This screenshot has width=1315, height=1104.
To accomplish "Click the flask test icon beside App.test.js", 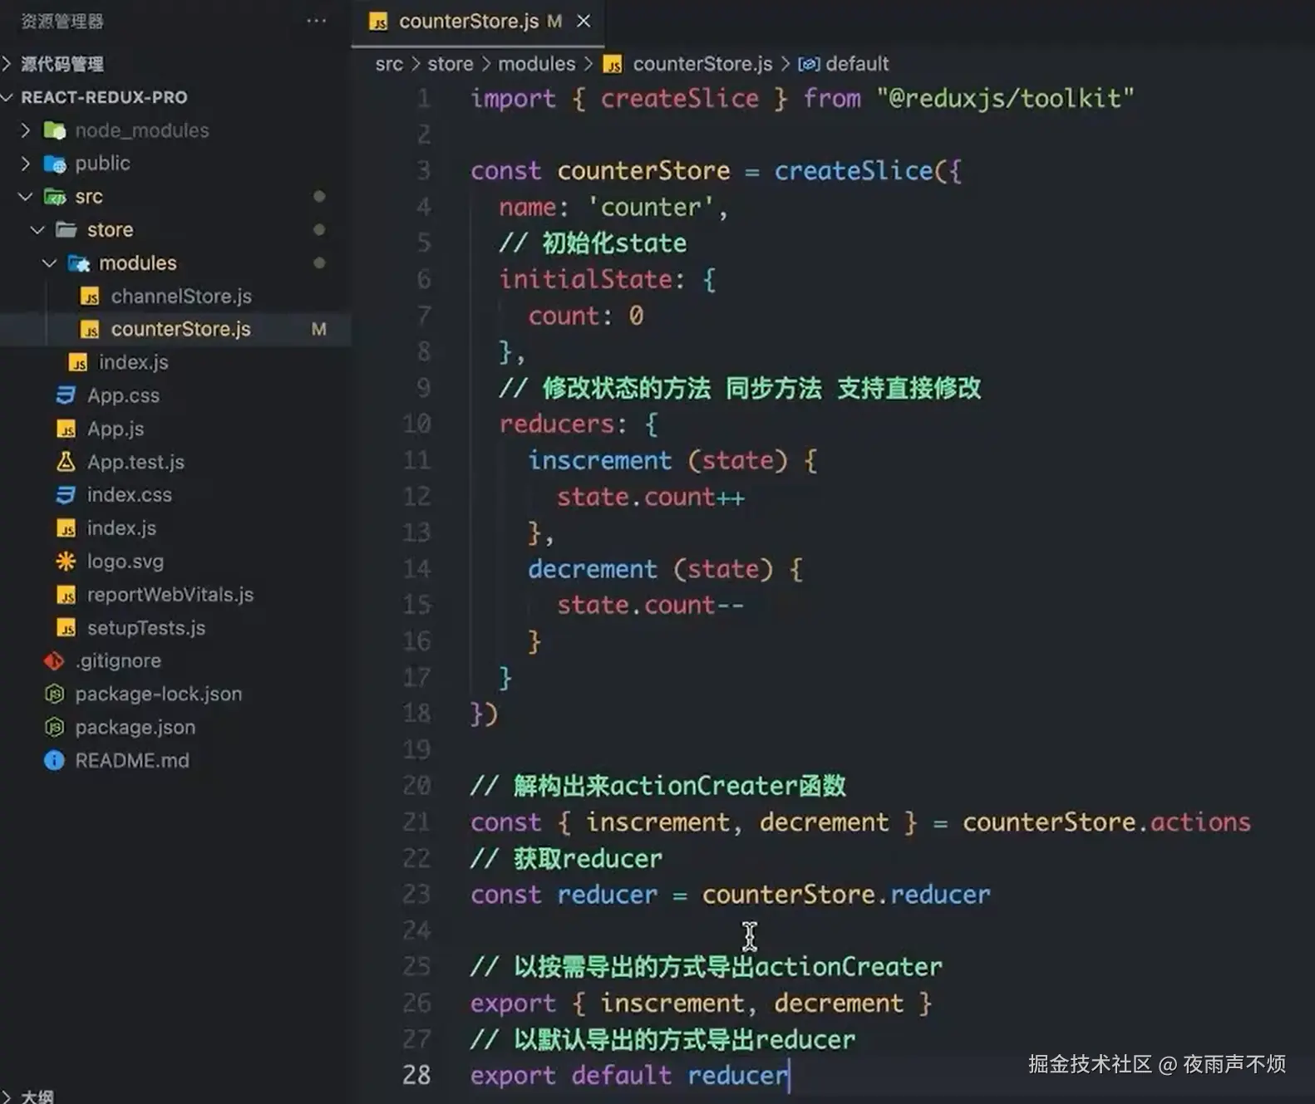I will click(x=66, y=461).
